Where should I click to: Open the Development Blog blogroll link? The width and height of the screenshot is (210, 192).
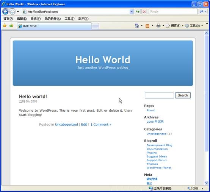[159, 145]
